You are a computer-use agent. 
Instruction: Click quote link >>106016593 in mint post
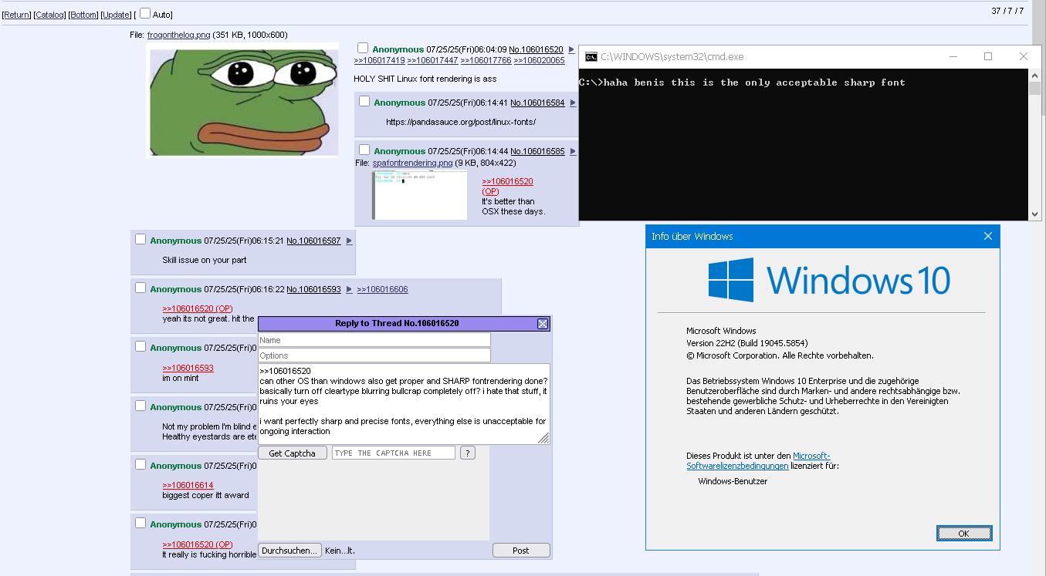(188, 368)
